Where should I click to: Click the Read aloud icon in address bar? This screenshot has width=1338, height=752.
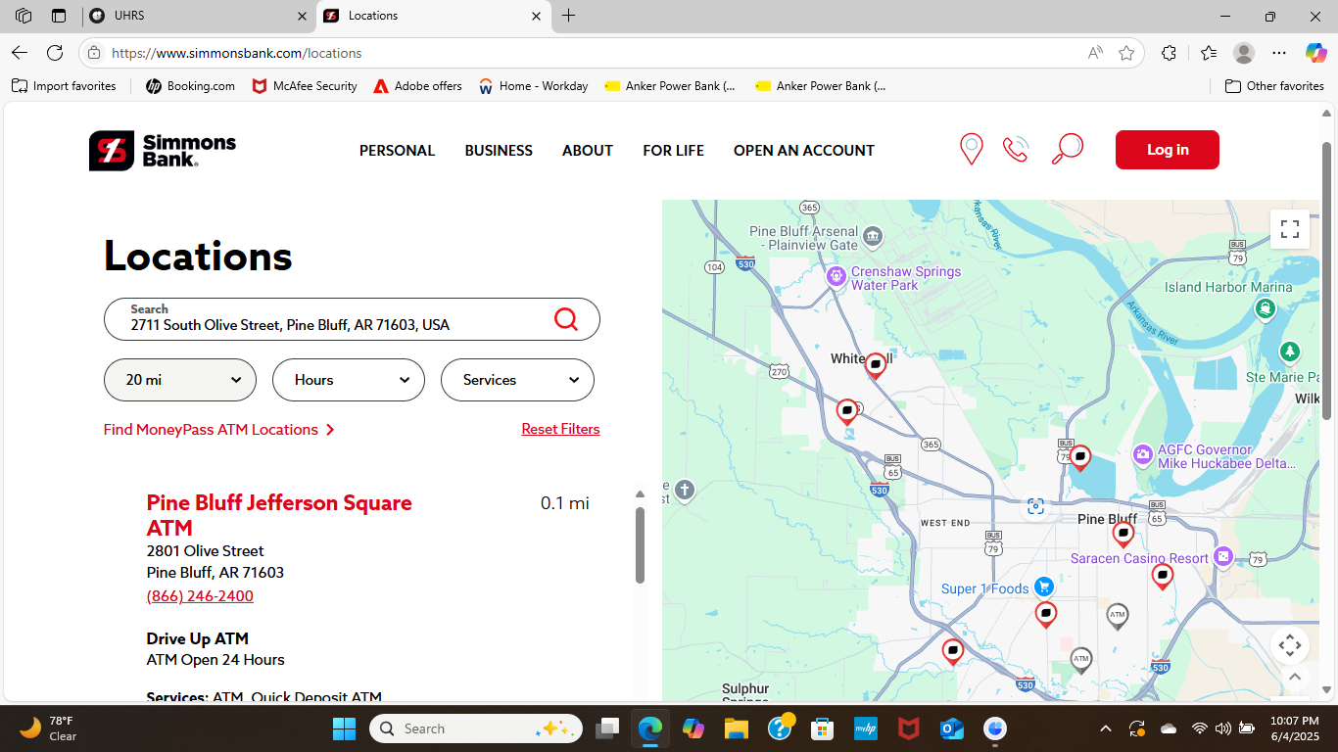1095,53
